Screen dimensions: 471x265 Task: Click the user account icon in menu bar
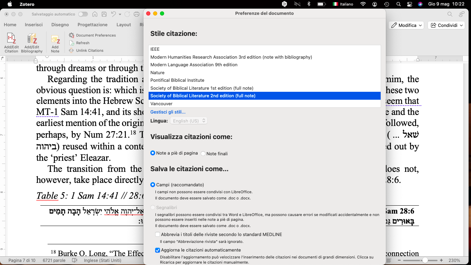[x=374, y=4]
